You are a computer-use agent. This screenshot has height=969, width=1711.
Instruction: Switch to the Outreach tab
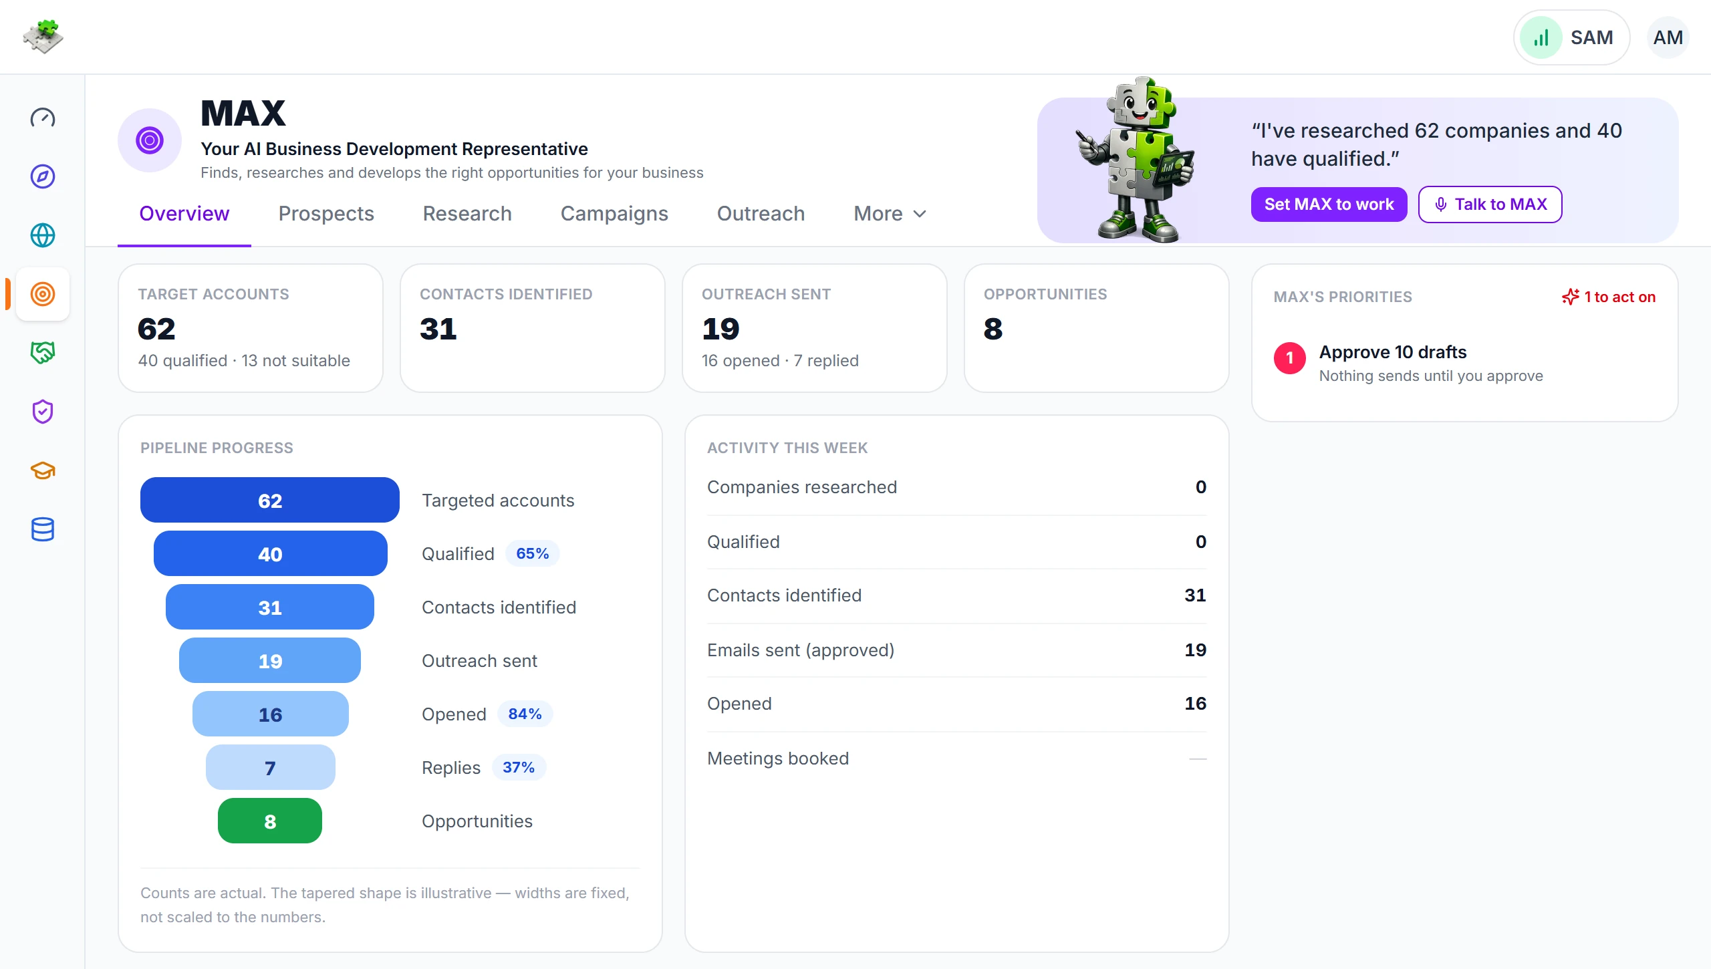[x=761, y=214]
